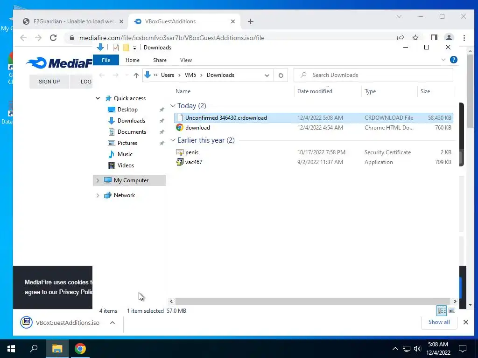Close the VBoxGuestAdditions browser tab
Image resolution: width=478 pixels, height=358 pixels.
(x=233, y=21)
